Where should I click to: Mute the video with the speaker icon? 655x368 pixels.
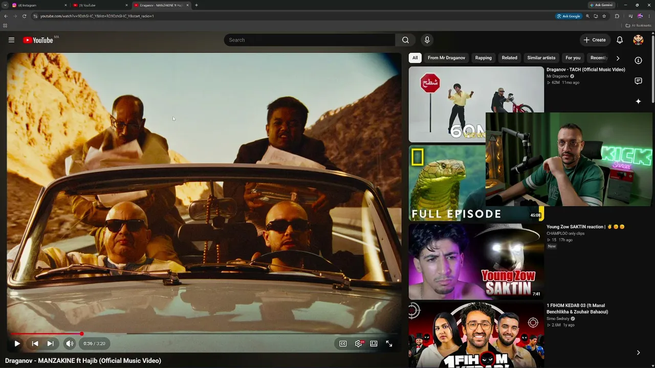coord(70,343)
